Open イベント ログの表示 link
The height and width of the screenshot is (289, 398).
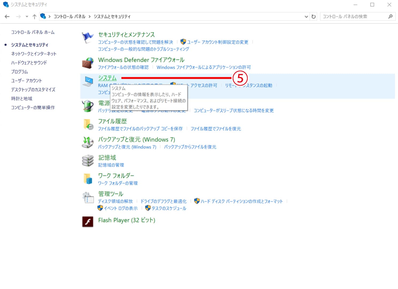coord(121,208)
